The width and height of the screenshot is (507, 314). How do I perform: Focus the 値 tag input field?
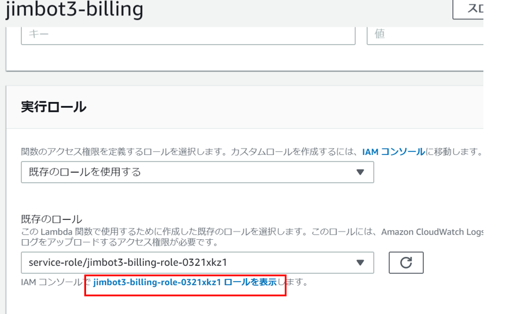[425, 35]
